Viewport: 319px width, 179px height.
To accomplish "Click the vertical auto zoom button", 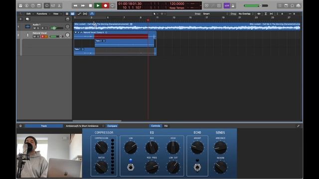I will 266,14.
